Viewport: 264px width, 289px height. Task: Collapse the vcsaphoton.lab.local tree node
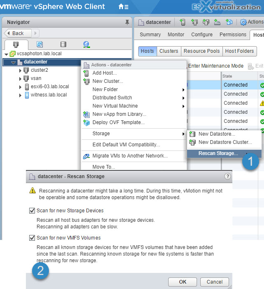(x=6, y=54)
